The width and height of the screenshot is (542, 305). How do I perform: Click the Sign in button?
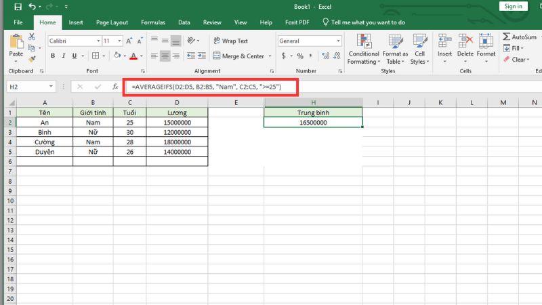click(513, 6)
